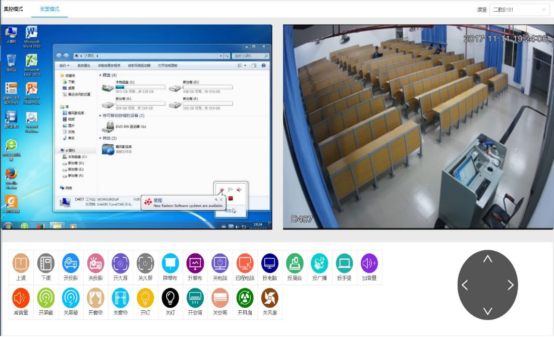
Task: Lower the projection screen with 降幕布
Action: (171, 263)
